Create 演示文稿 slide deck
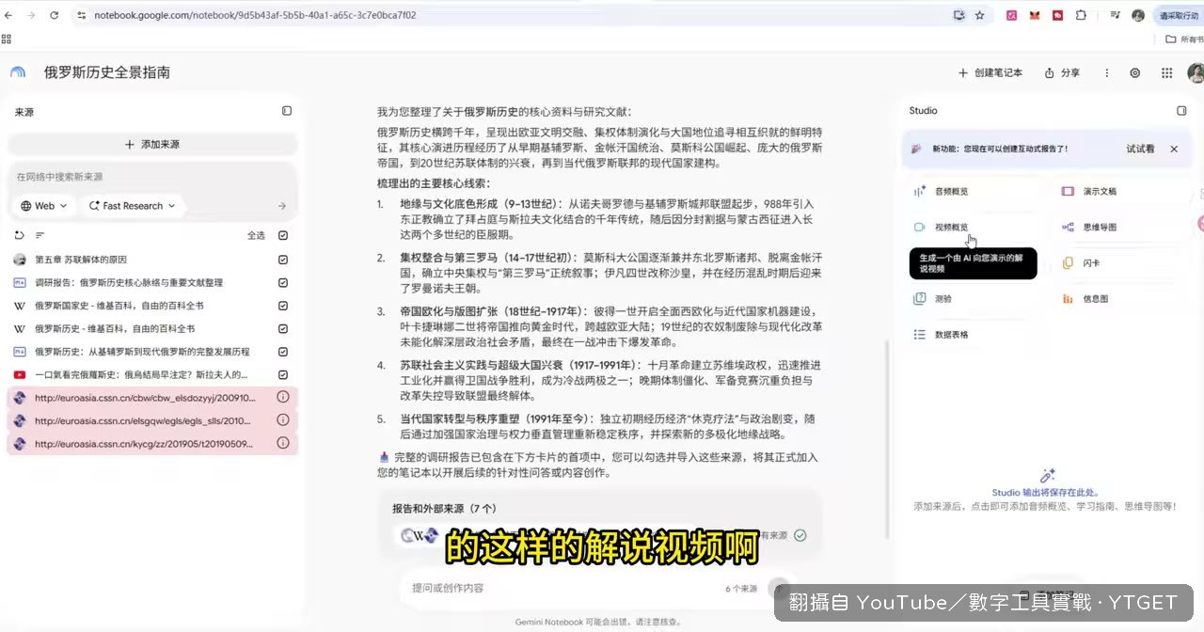The image size is (1204, 632). (1123, 192)
